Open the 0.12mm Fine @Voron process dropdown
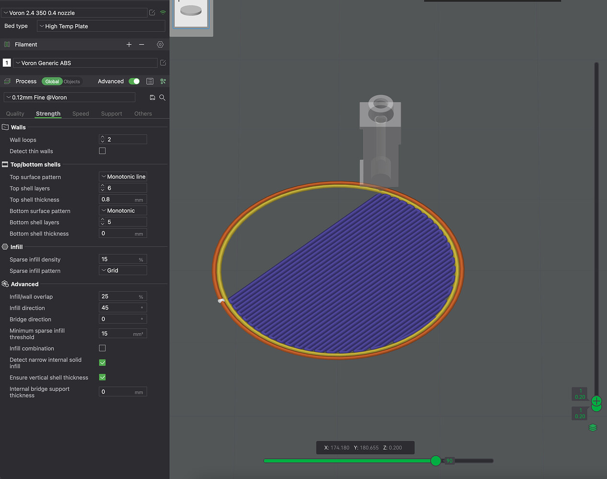This screenshot has height=479, width=607. (x=70, y=97)
